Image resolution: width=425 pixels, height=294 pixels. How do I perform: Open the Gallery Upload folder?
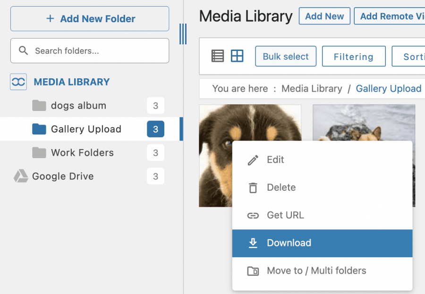[86, 129]
